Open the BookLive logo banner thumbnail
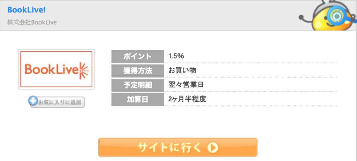Viewport: 357px width, 161px height. pyautogui.click(x=56, y=69)
